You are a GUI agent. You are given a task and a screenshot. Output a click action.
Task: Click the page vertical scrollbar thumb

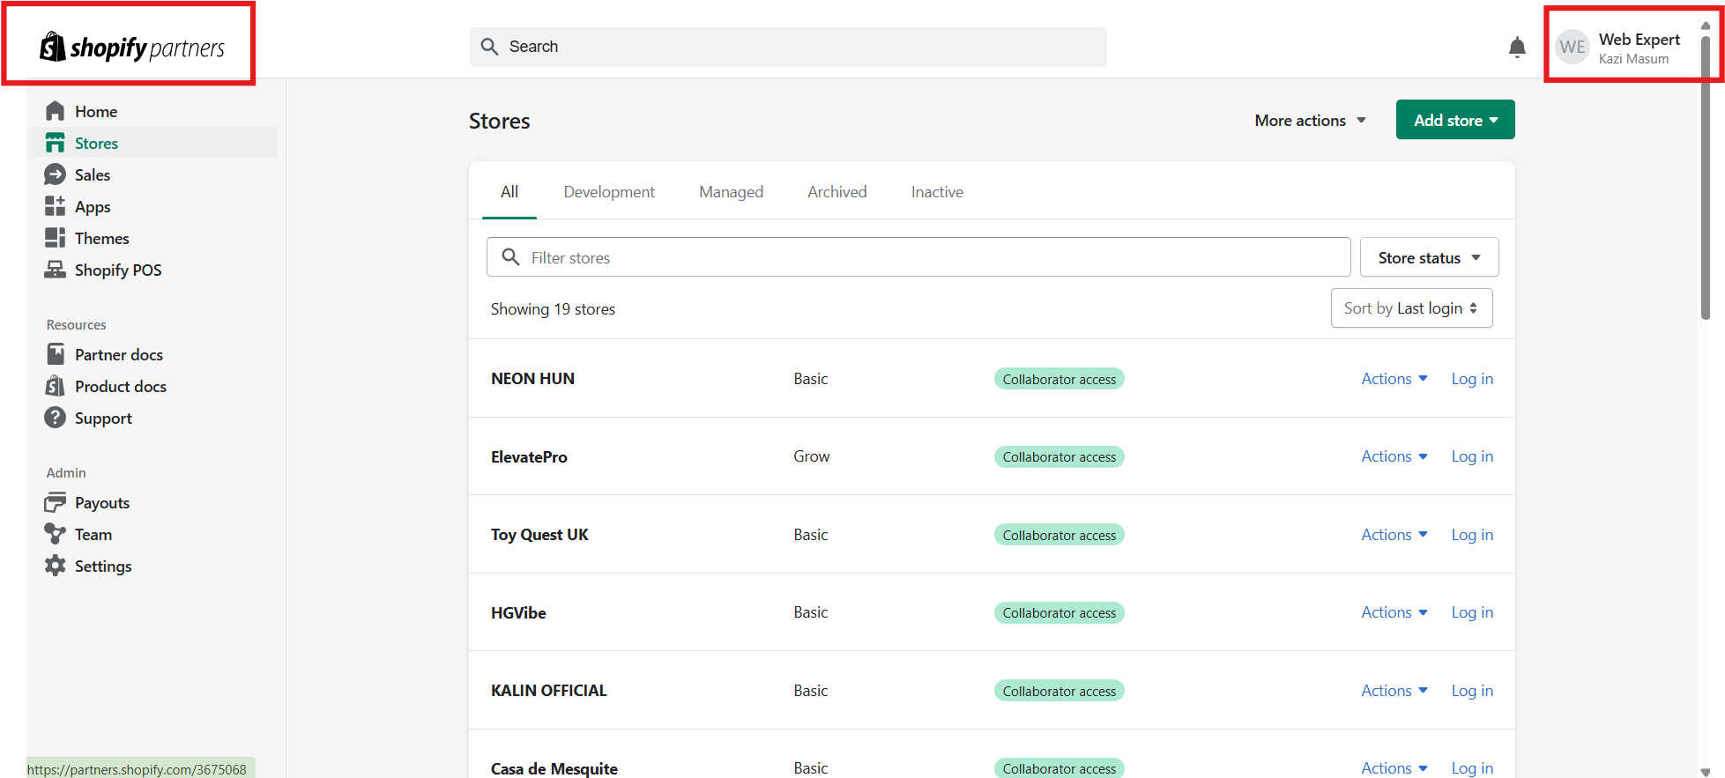pos(1706,176)
